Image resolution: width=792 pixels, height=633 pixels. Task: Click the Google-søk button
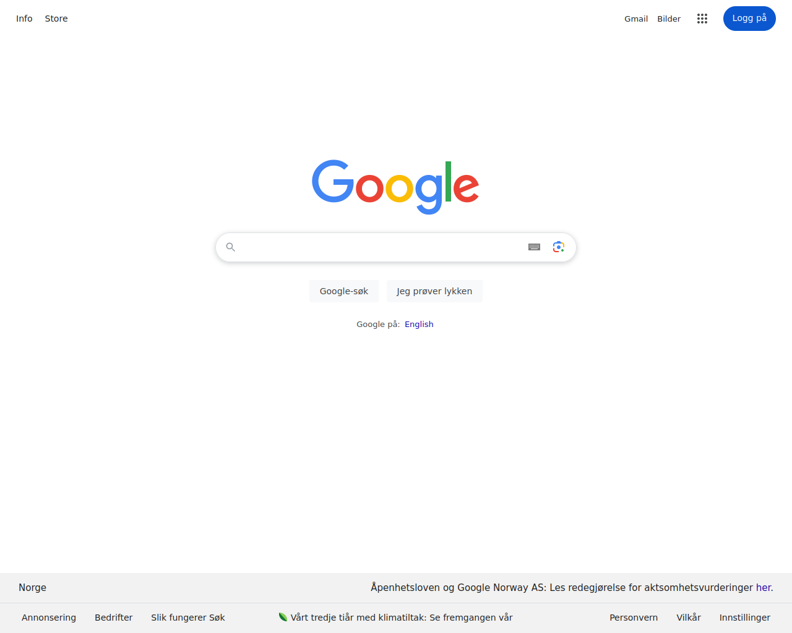[344, 291]
